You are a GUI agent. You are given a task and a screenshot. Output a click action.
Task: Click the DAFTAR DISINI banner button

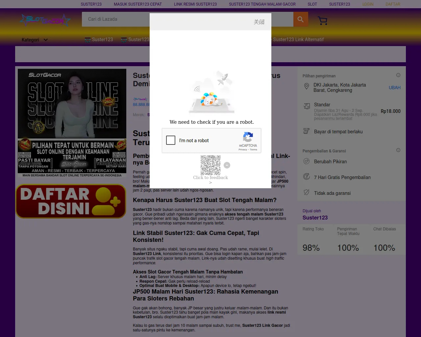click(x=71, y=201)
